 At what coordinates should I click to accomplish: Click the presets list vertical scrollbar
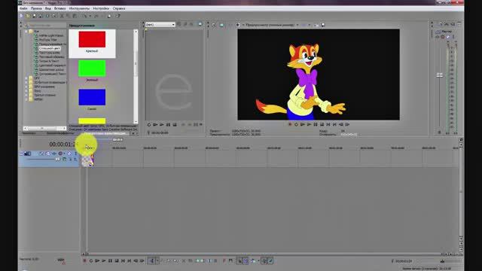point(136,77)
